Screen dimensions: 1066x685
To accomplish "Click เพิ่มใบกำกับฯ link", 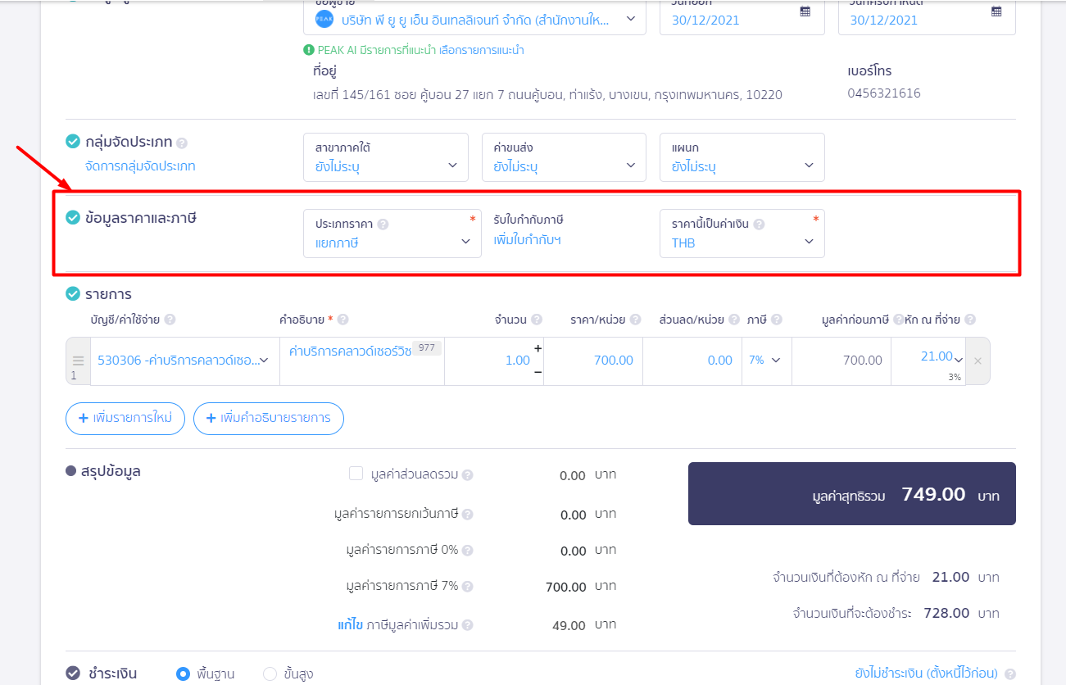I will 527,240.
